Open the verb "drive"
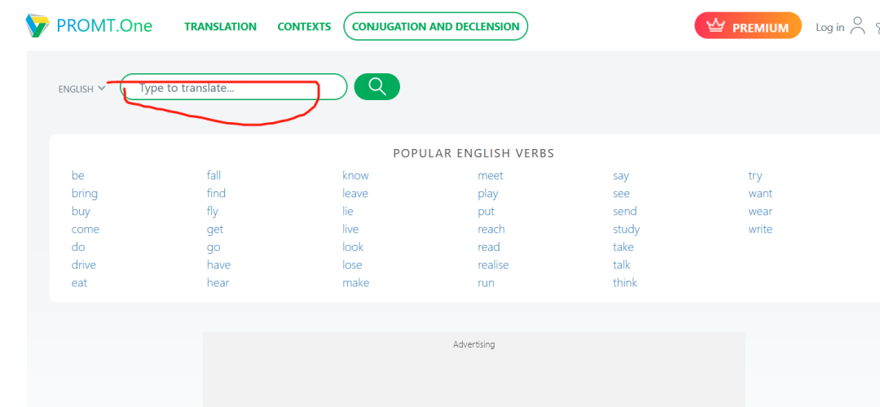This screenshot has height=407, width=880. coord(84,265)
